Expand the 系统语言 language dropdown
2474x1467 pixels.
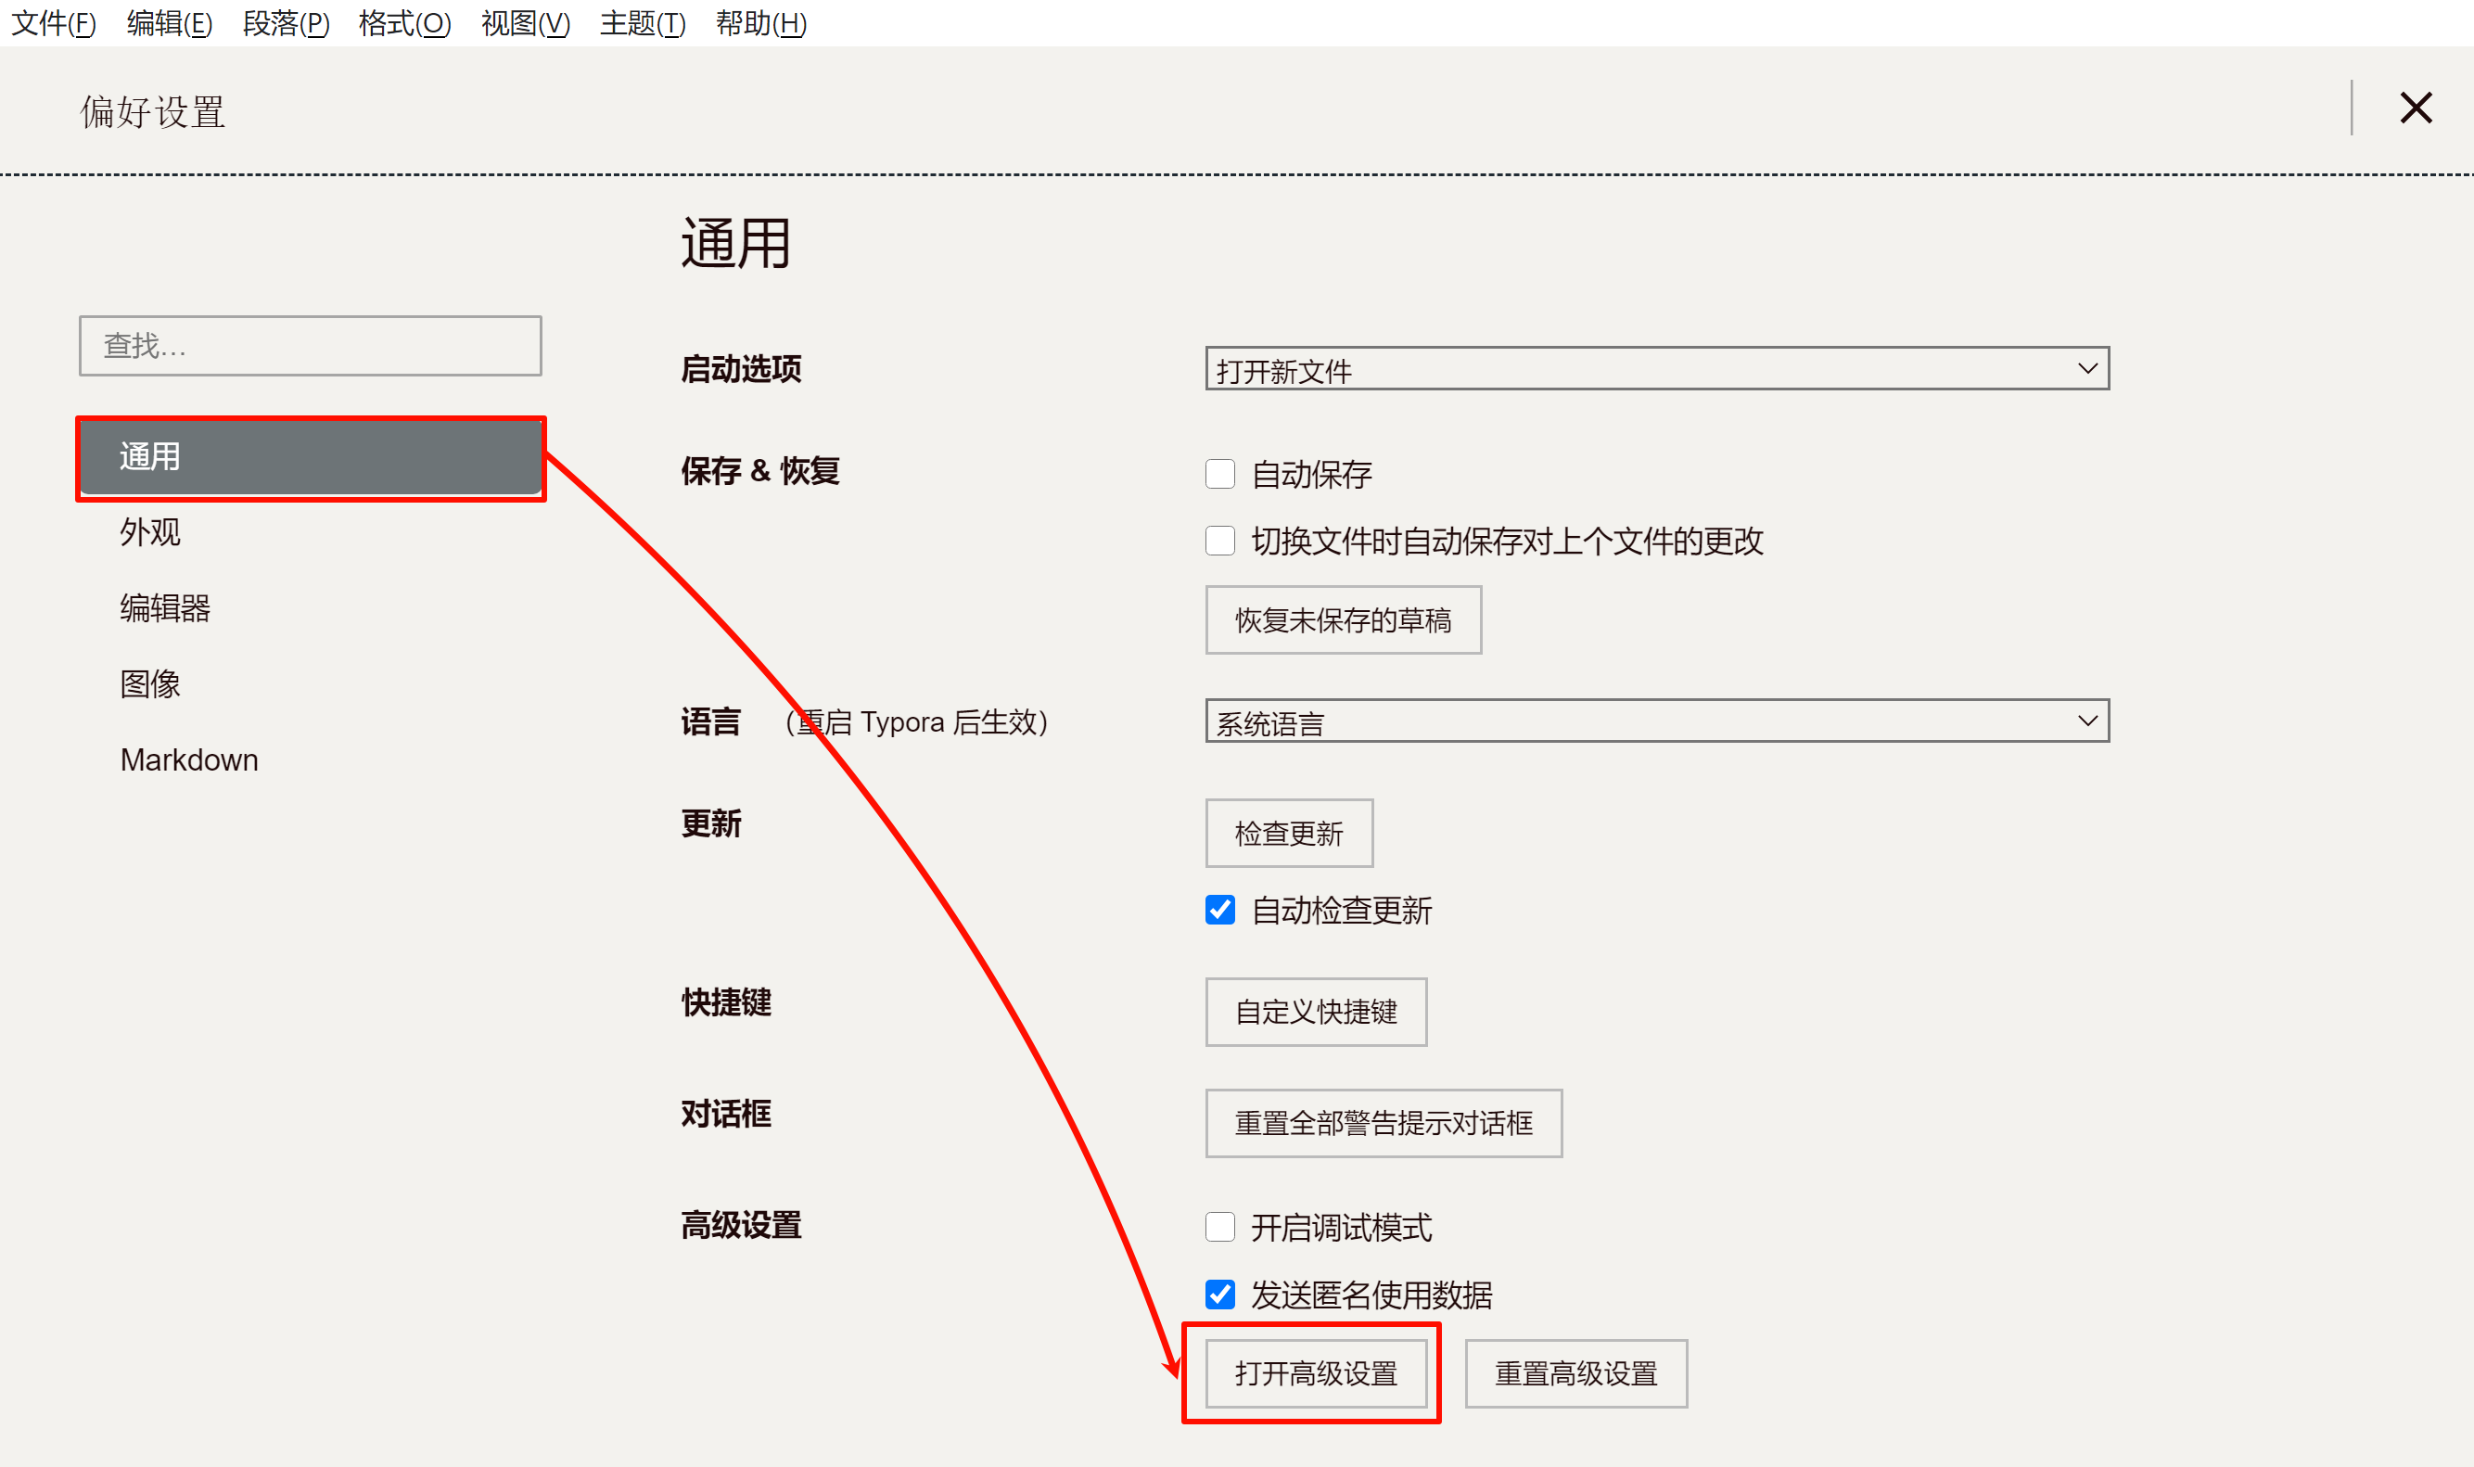pos(1656,721)
